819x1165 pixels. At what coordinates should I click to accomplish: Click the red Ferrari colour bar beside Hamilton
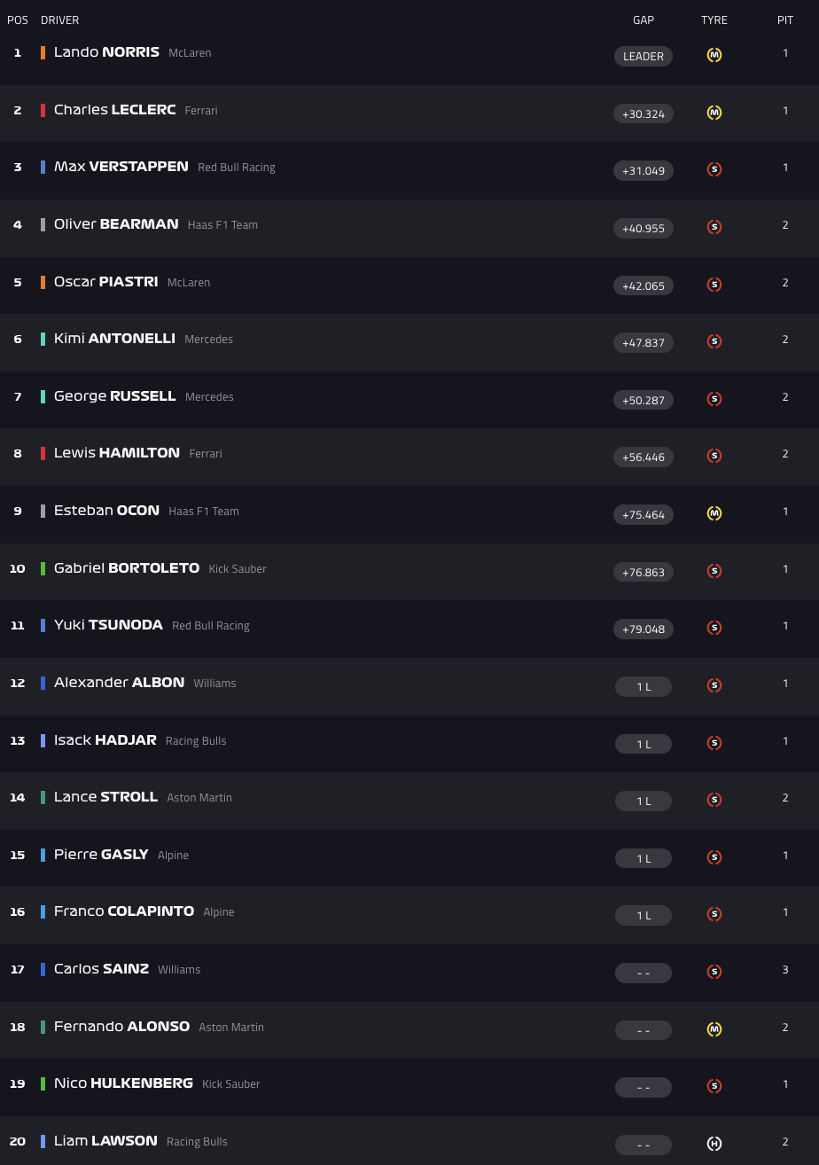click(x=43, y=453)
